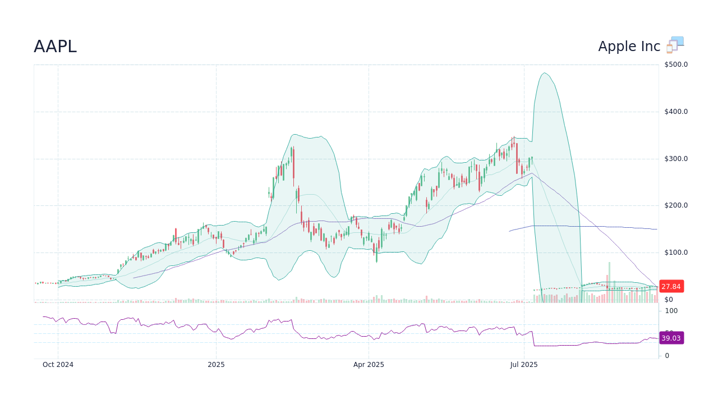Click the $500.0 price axis label
718x404 pixels.
click(676, 65)
